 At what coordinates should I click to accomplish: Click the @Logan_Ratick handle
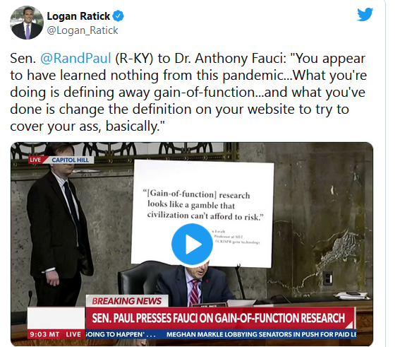coord(83,30)
